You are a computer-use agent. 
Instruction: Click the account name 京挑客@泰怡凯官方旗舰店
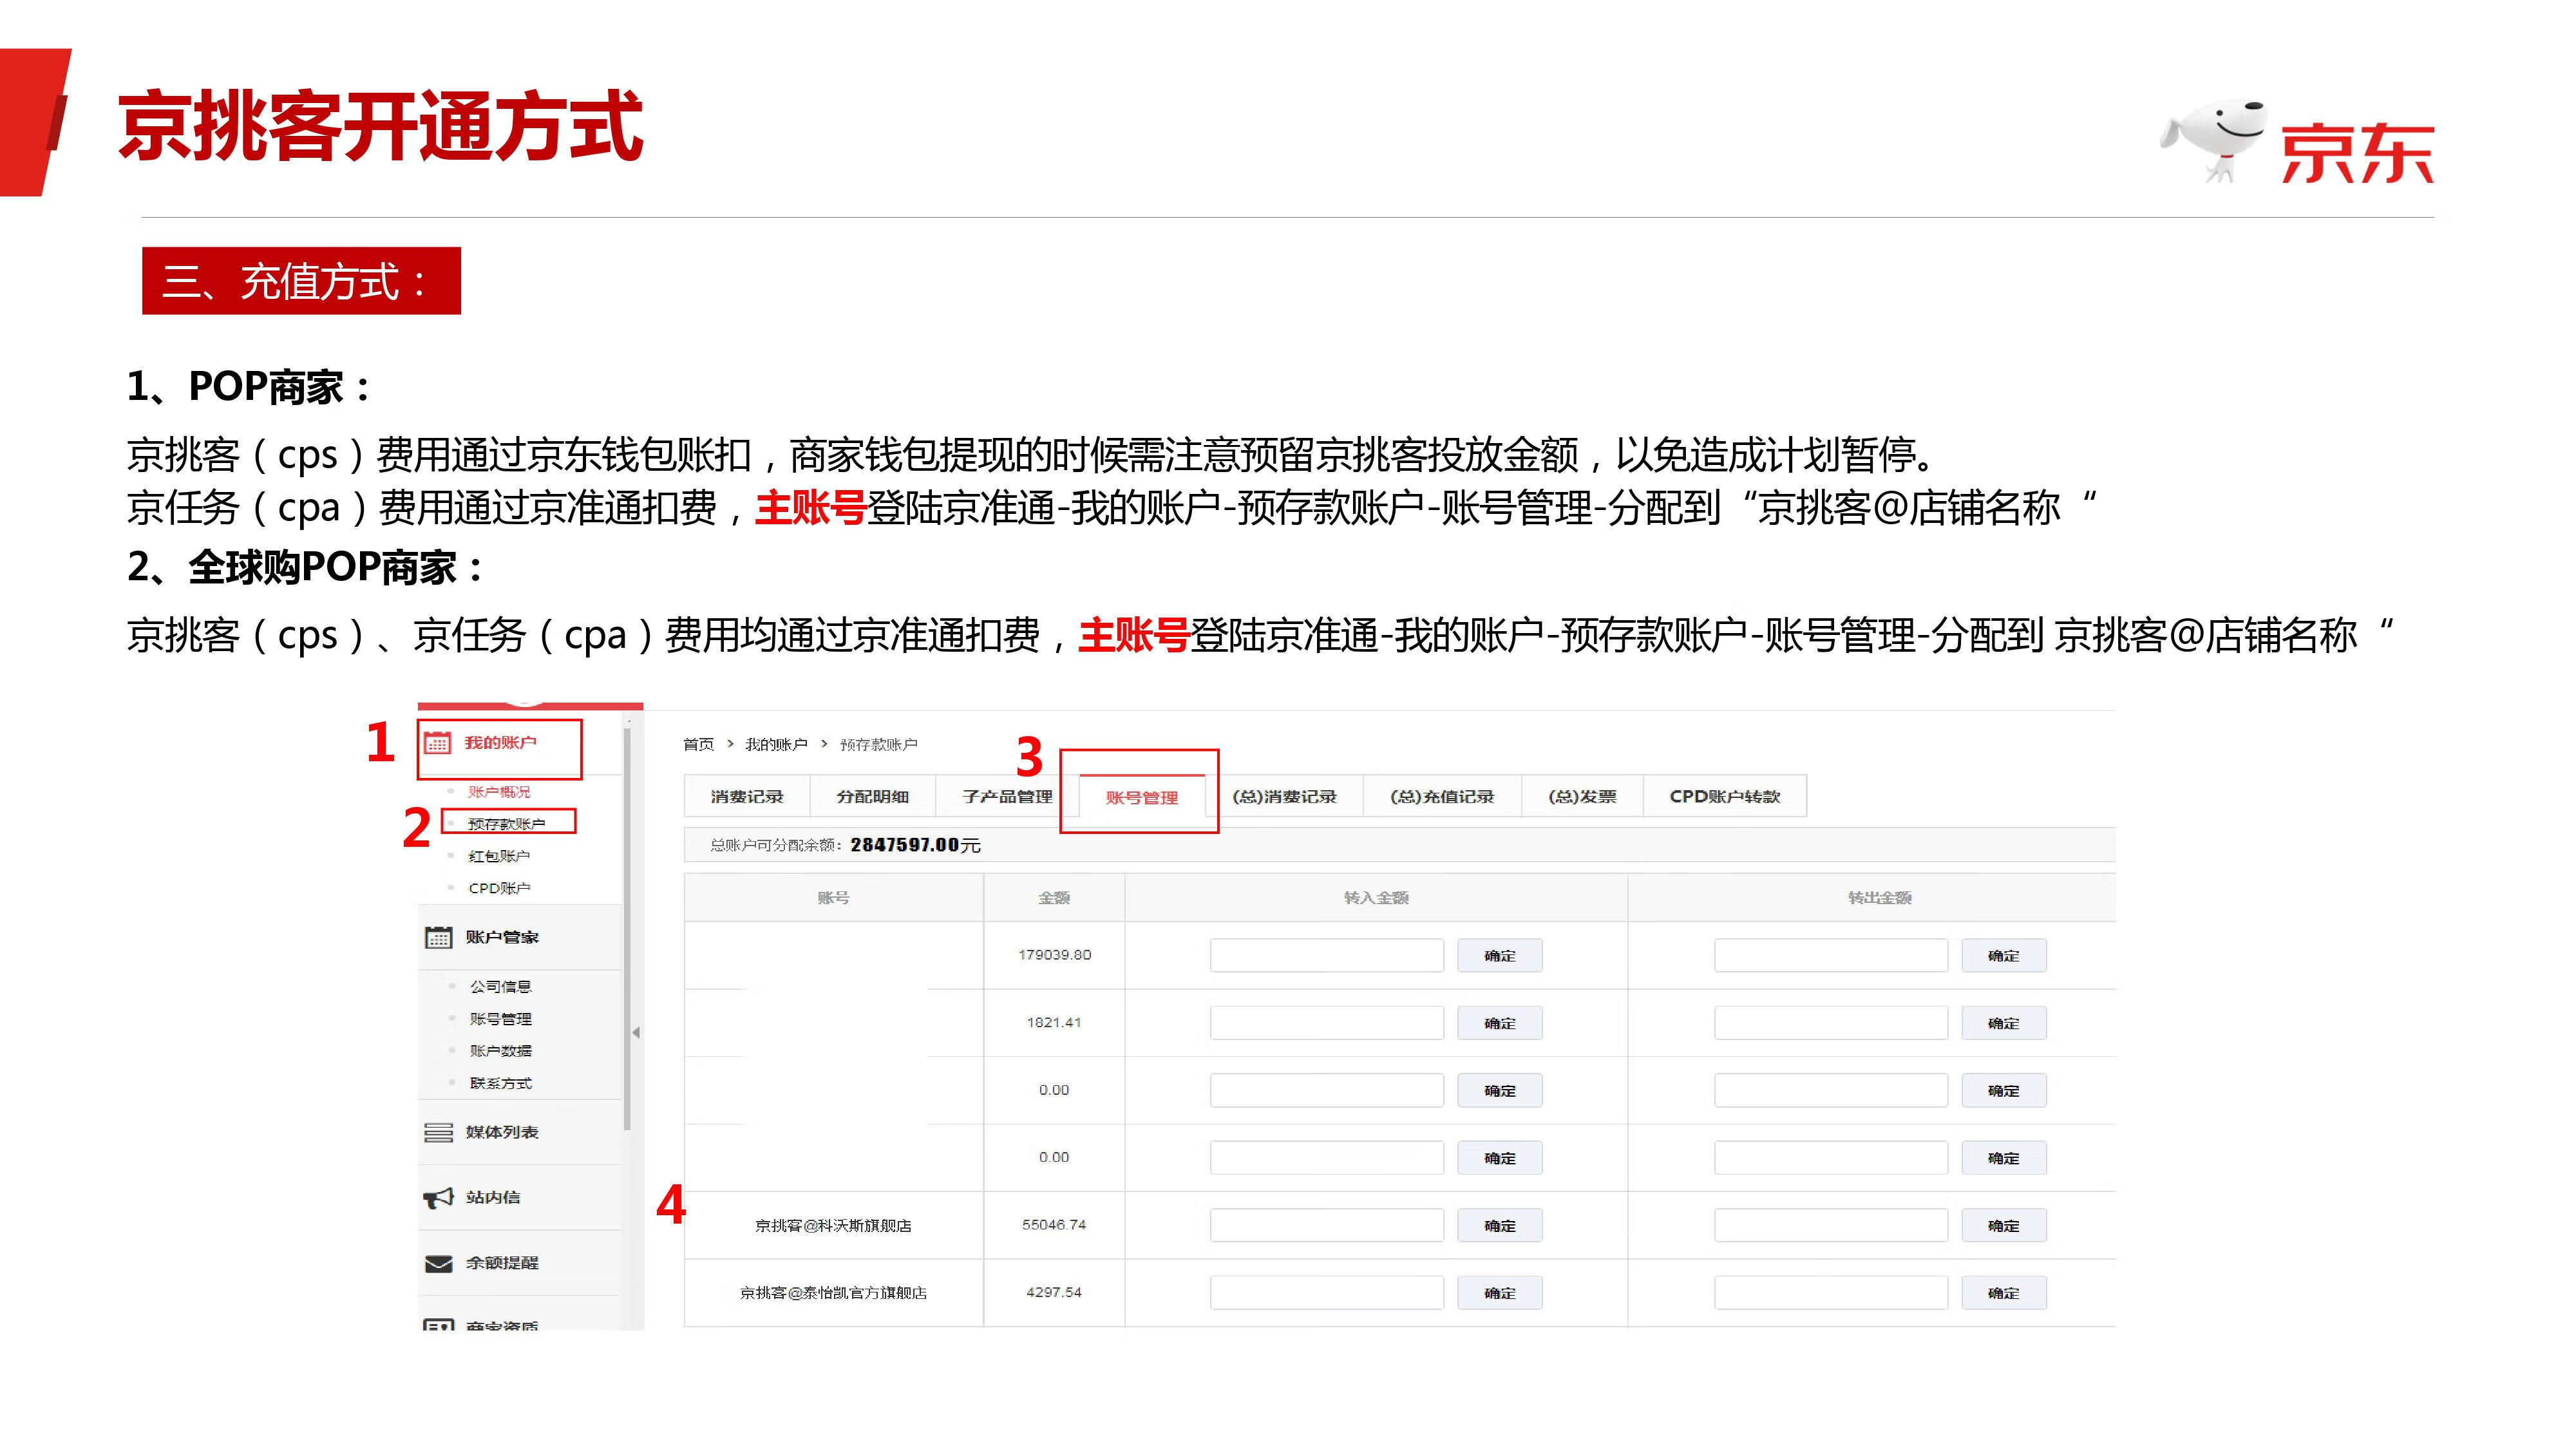pos(833,1292)
